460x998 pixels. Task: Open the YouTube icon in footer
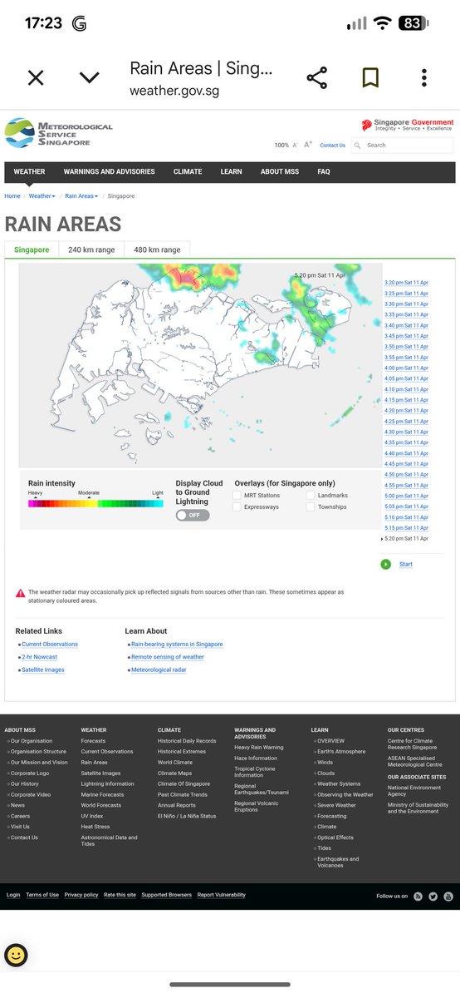[448, 896]
